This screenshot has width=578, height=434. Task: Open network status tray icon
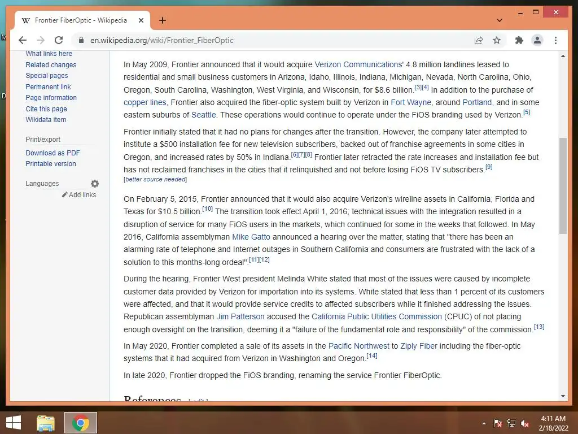coord(511,423)
